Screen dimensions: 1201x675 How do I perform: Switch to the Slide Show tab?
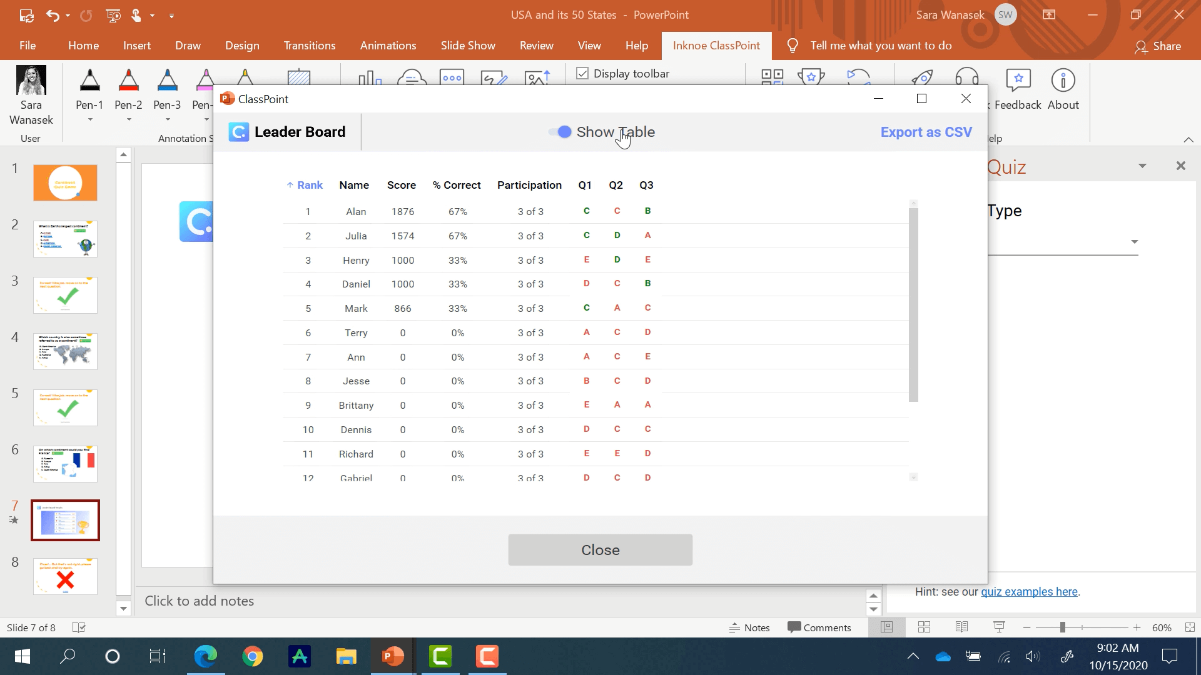click(x=468, y=46)
